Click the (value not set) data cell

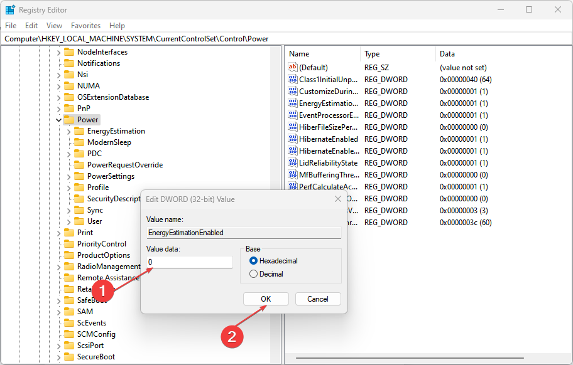pos(463,68)
